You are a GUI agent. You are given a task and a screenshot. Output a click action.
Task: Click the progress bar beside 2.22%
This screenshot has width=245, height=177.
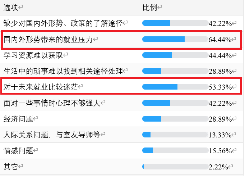coord(175,167)
